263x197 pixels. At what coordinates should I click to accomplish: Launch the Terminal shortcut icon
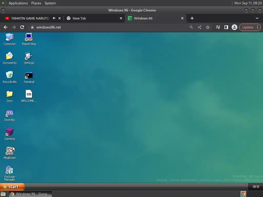coord(29,77)
